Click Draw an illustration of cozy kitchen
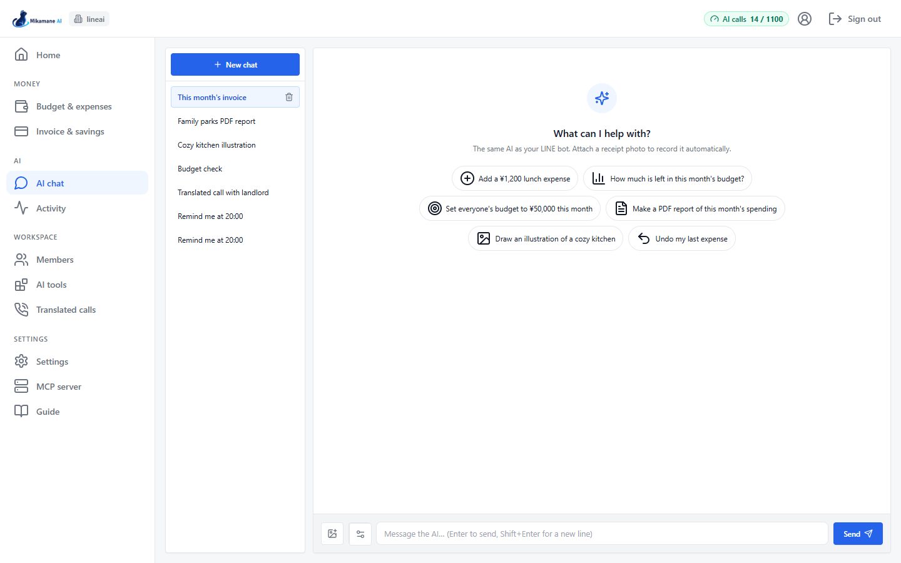The width and height of the screenshot is (901, 563). point(546,238)
